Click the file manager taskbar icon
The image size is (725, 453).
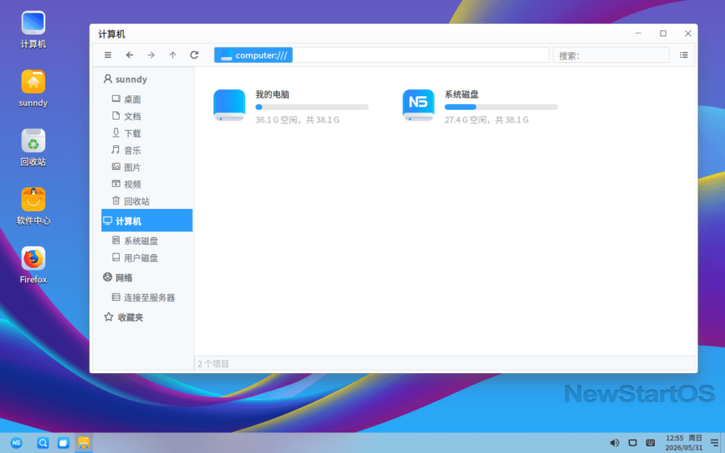(x=84, y=443)
